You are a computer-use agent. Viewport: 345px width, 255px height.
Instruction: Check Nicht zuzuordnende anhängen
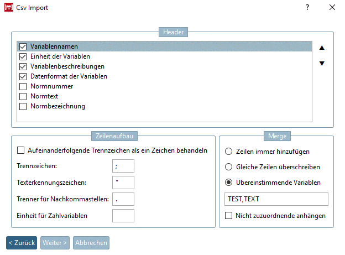(228, 215)
